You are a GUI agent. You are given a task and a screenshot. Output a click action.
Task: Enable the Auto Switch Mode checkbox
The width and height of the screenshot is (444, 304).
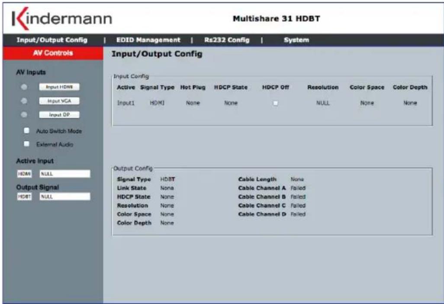(x=27, y=130)
